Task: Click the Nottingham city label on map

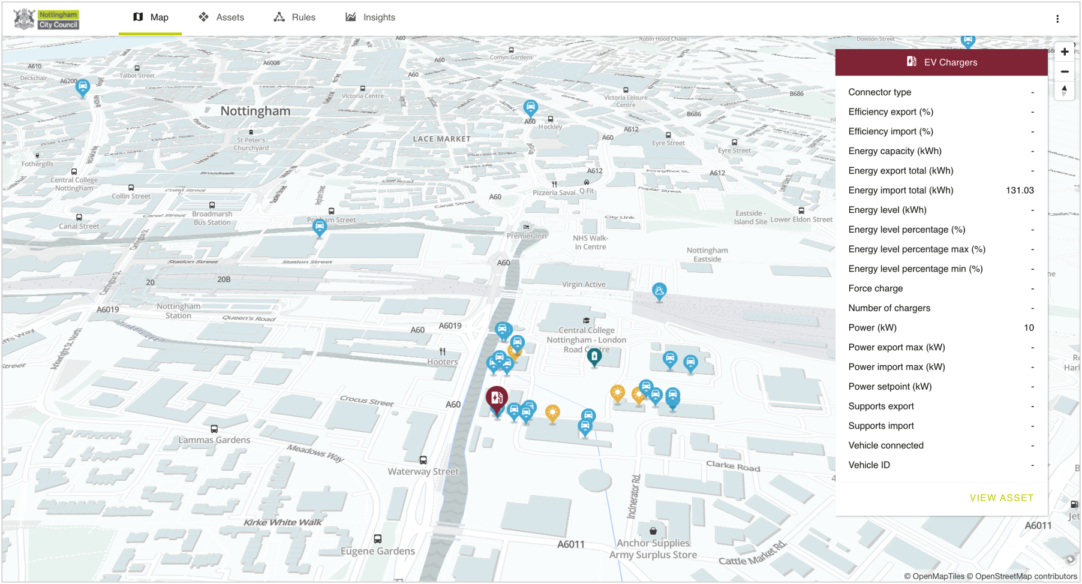Action: pos(256,111)
